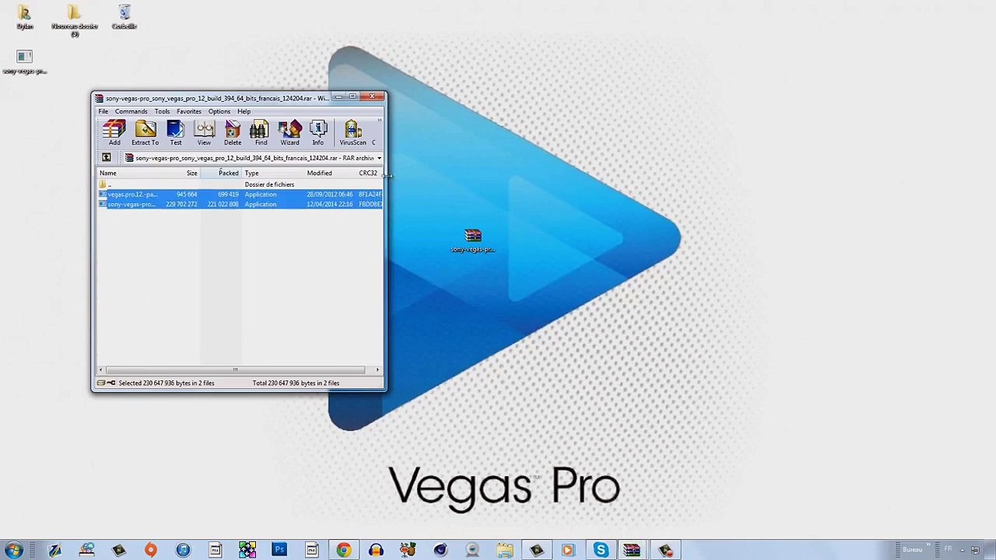996x560 pixels.
Task: Open the Tools menu
Action: pyautogui.click(x=162, y=111)
